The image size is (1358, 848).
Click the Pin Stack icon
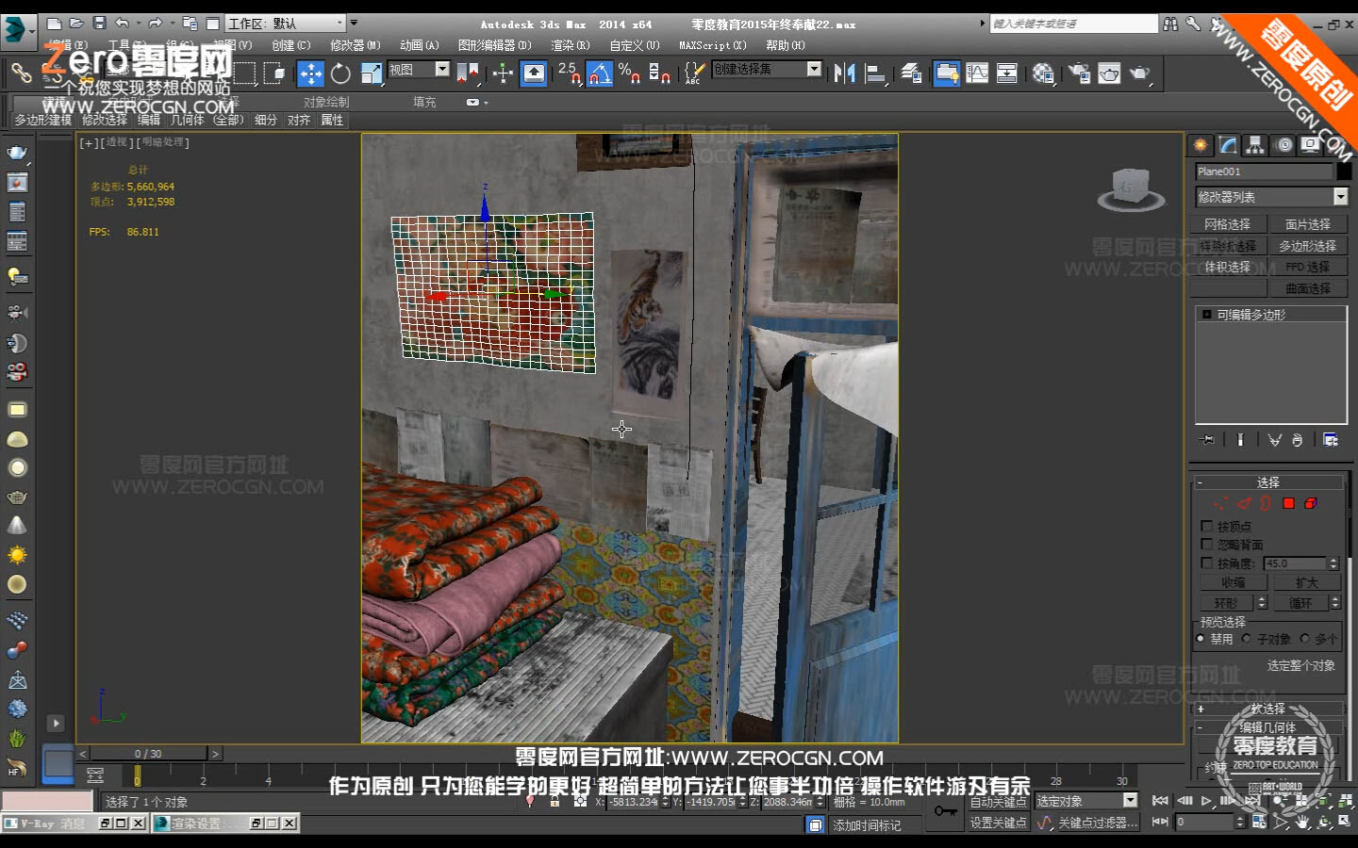point(1206,440)
